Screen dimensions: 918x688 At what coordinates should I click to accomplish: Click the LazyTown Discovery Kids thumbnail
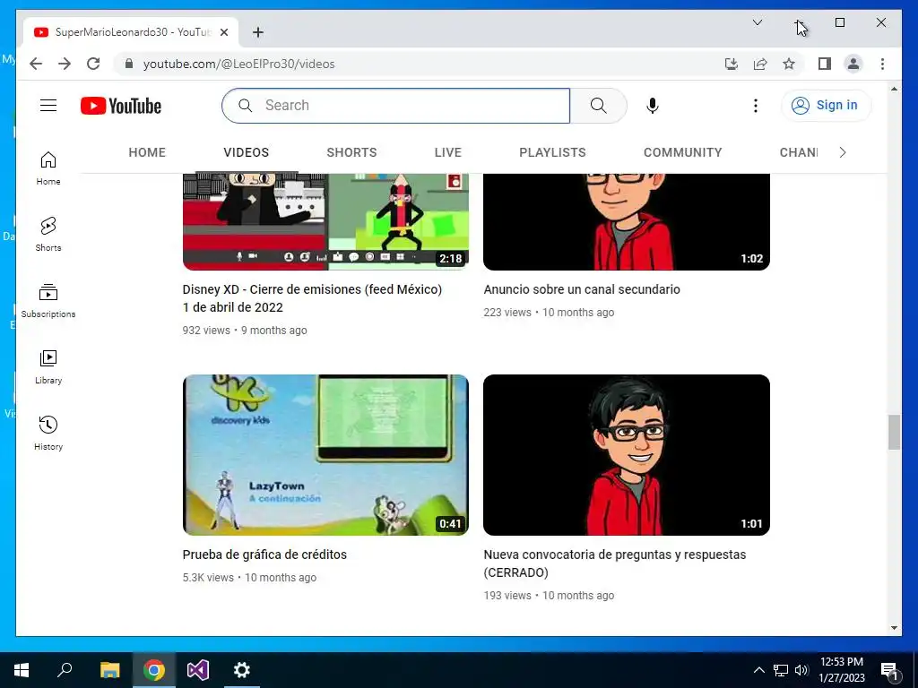click(325, 454)
